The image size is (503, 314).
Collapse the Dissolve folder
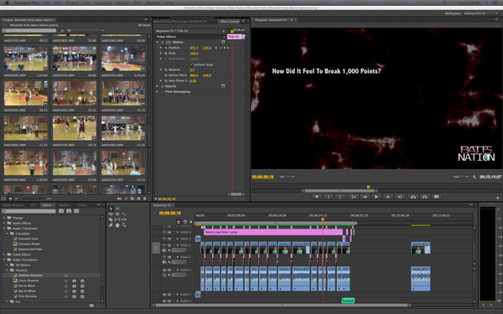point(7,270)
